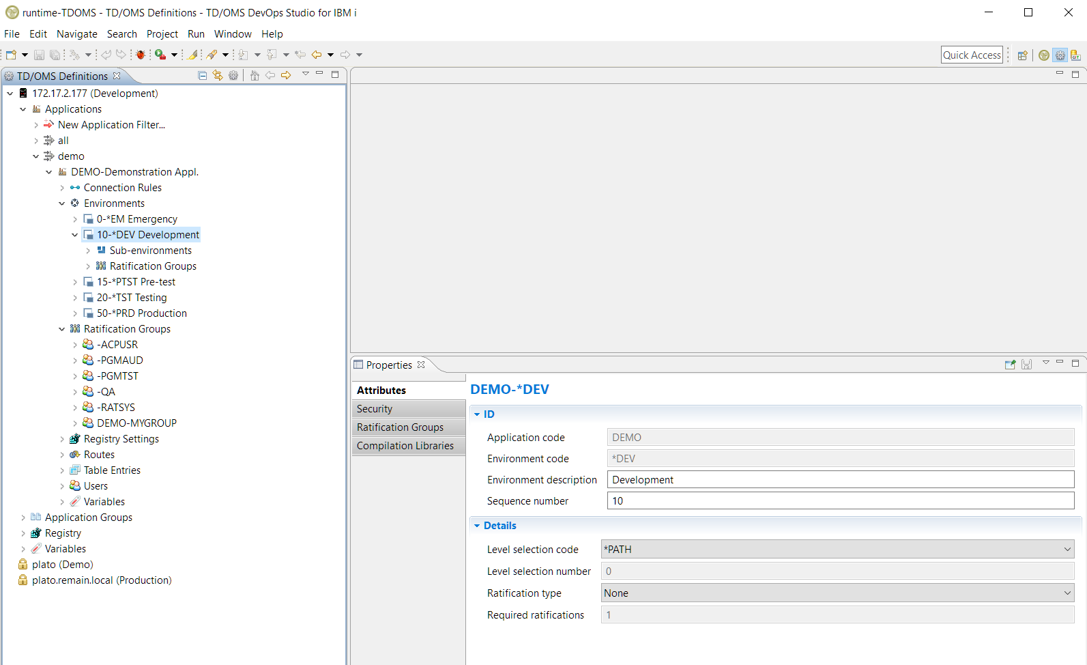Click the Home icon in Definitions view
Image resolution: width=1087 pixels, height=665 pixels.
pos(255,76)
